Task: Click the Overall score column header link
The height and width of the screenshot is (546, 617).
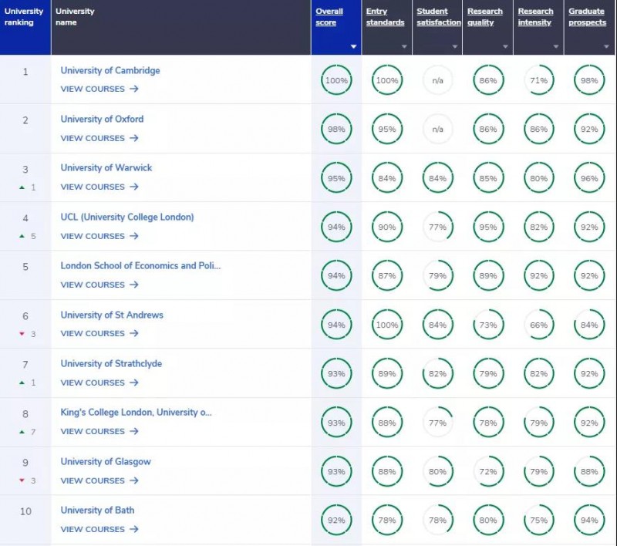Action: (x=329, y=17)
